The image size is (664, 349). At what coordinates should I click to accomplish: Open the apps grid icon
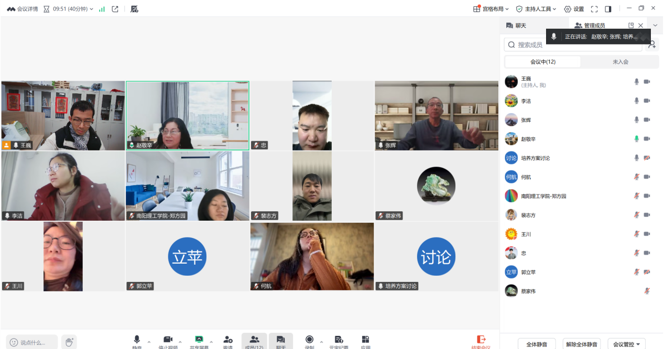[365, 340]
